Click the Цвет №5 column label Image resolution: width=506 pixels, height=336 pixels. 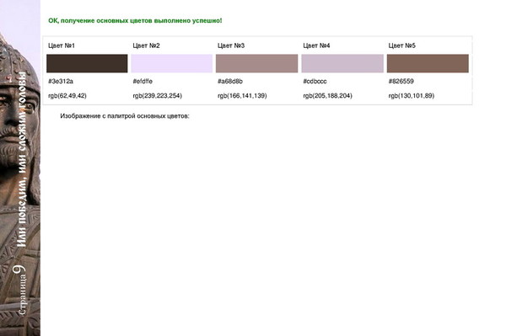tap(401, 45)
